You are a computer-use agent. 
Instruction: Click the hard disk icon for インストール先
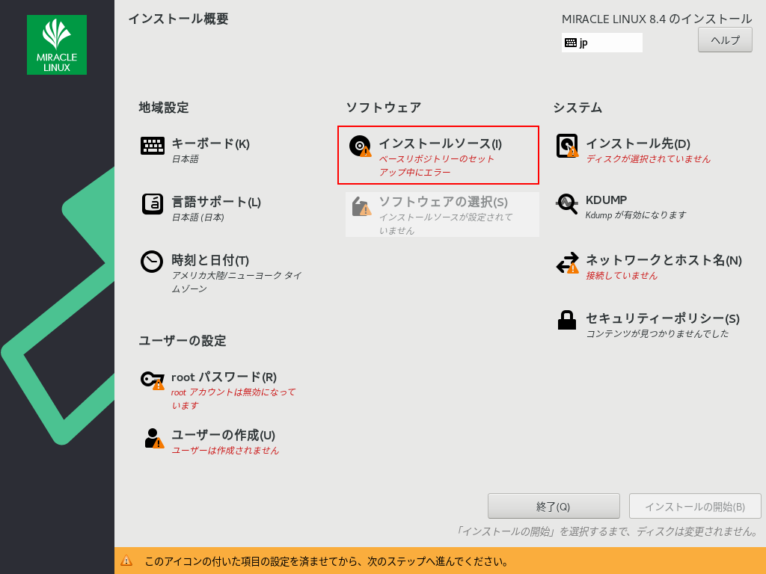pos(567,146)
